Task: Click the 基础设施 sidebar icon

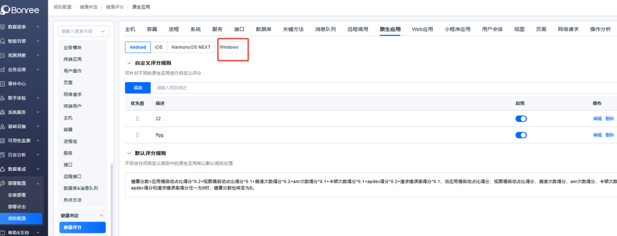Action: tap(3, 127)
